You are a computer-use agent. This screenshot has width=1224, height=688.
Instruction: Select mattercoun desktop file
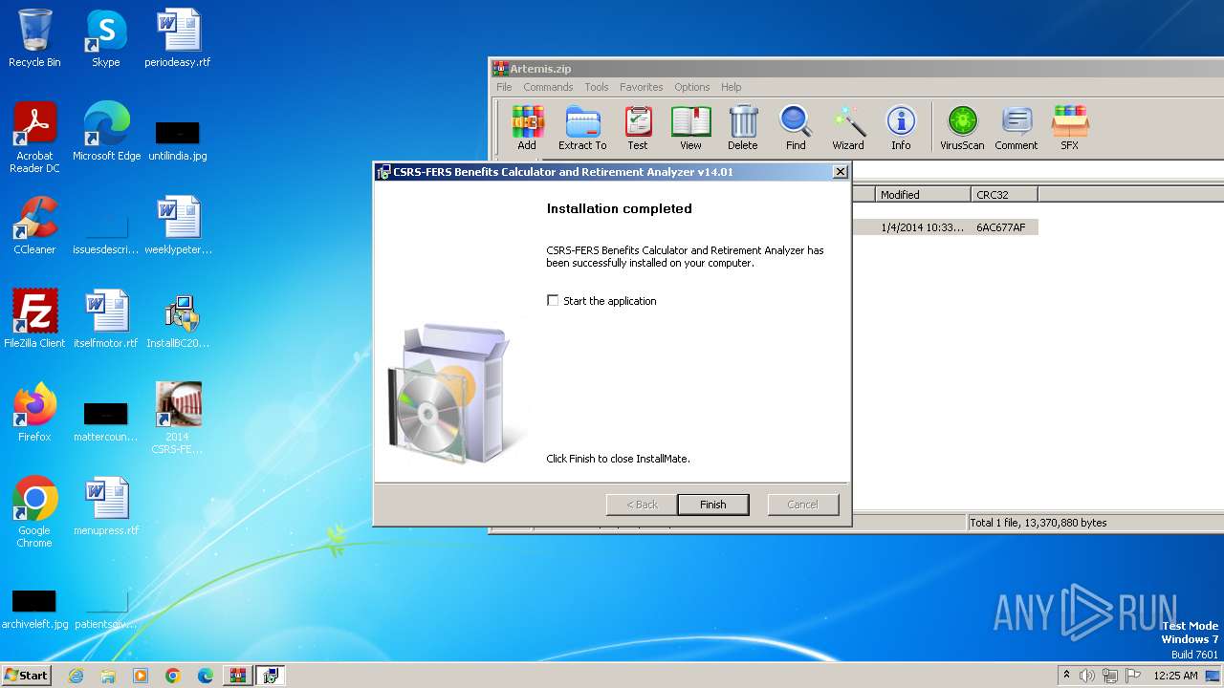106,422
